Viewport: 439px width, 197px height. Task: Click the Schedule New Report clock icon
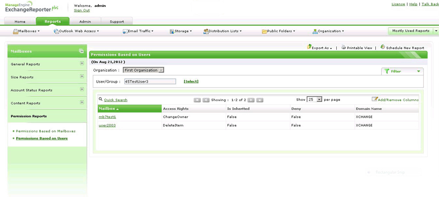pos(383,47)
